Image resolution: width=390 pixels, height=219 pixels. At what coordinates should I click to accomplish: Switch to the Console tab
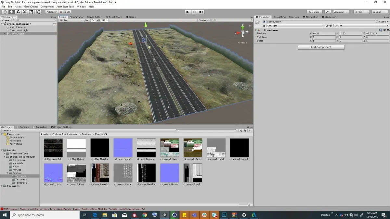click(x=23, y=127)
